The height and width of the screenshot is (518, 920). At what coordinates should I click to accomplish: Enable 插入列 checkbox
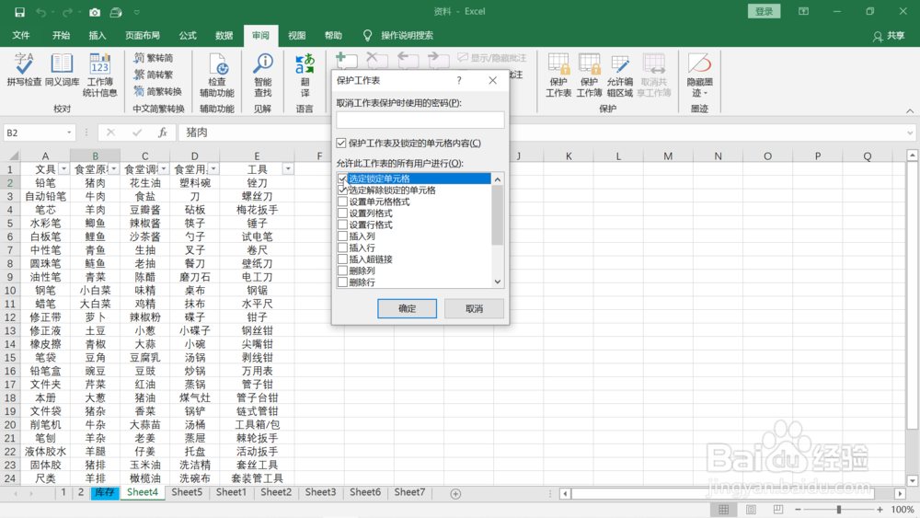[342, 236]
